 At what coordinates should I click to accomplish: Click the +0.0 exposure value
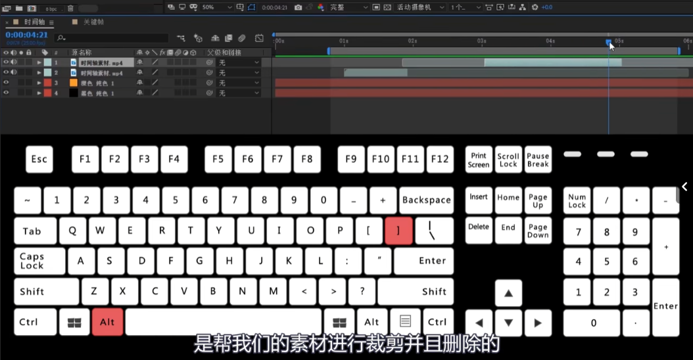point(547,7)
